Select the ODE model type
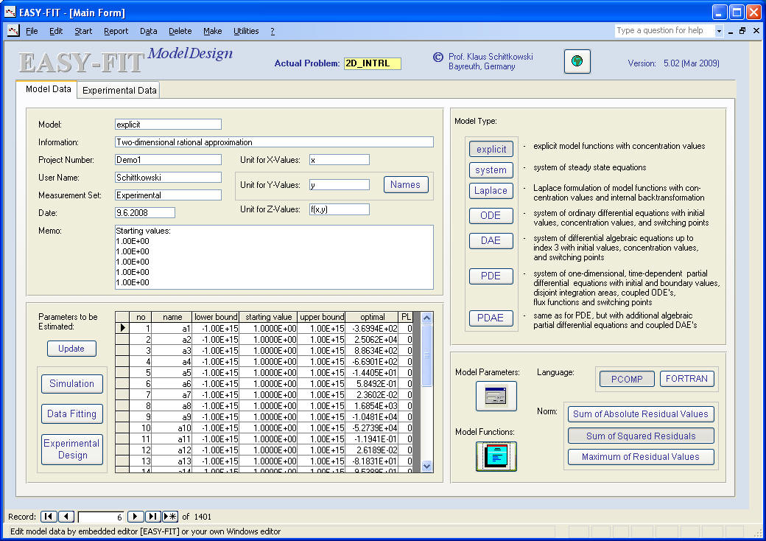Image resolution: width=766 pixels, height=541 pixels. coord(491,216)
